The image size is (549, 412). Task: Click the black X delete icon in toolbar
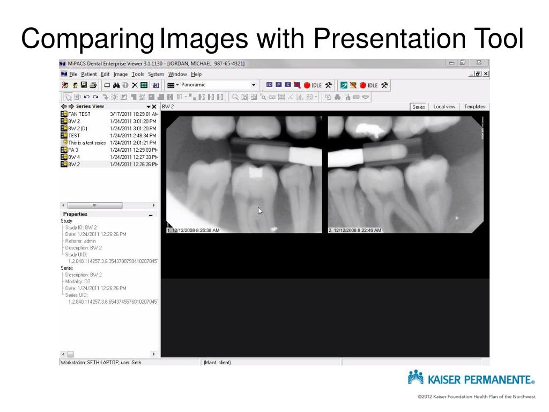pyautogui.click(x=135, y=85)
